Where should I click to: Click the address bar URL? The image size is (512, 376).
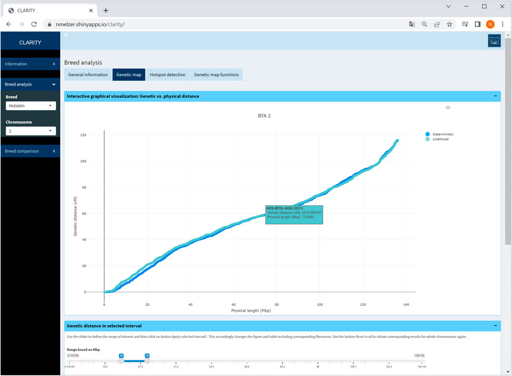pos(90,24)
